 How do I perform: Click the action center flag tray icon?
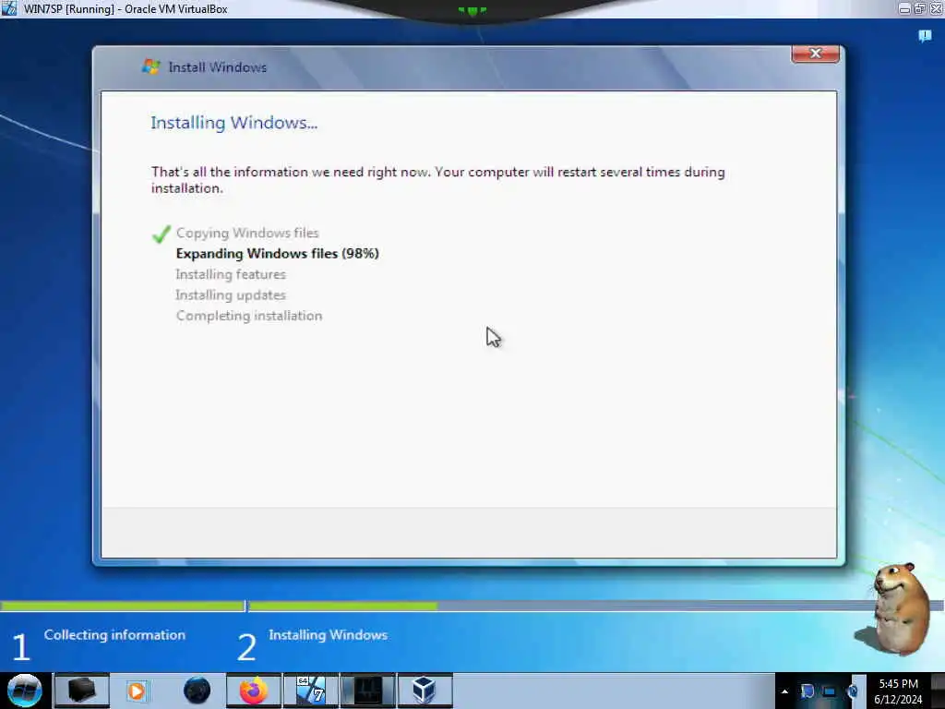pos(807,691)
